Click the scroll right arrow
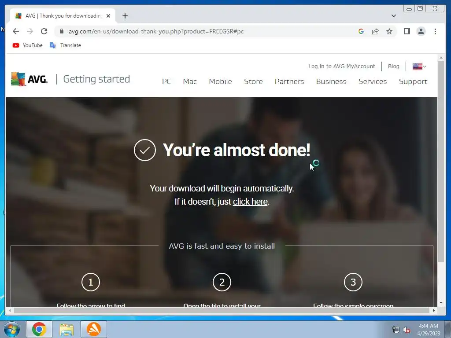451x338 pixels. pyautogui.click(x=433, y=310)
